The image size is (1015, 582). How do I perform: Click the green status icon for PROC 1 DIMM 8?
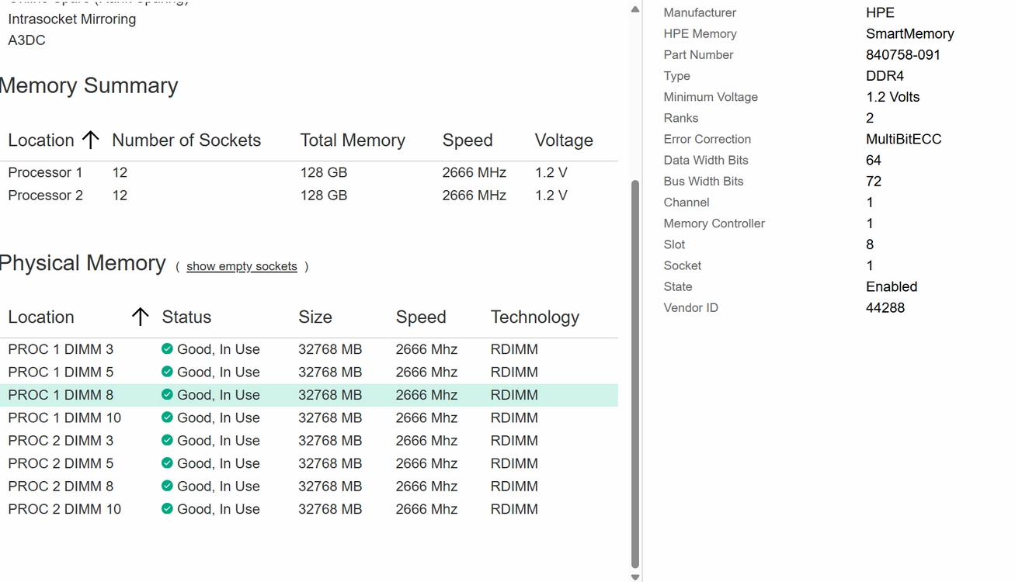pos(167,394)
